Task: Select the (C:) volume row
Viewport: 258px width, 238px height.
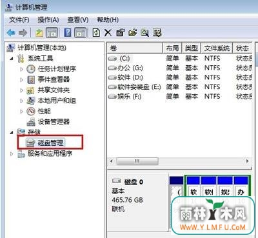Action: tap(179, 58)
